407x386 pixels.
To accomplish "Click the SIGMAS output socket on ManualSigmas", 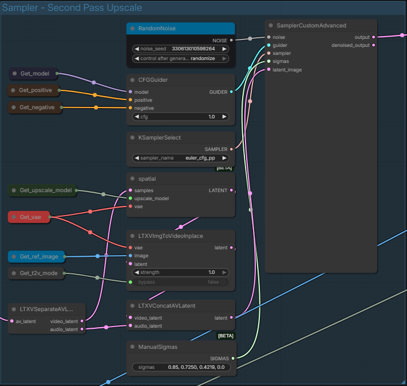I will click(232, 359).
